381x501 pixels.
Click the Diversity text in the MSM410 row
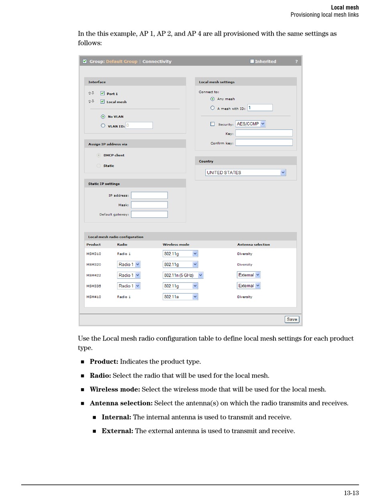[x=245, y=297]
